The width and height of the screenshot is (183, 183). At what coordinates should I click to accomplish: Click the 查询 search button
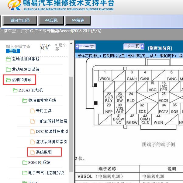13,51
